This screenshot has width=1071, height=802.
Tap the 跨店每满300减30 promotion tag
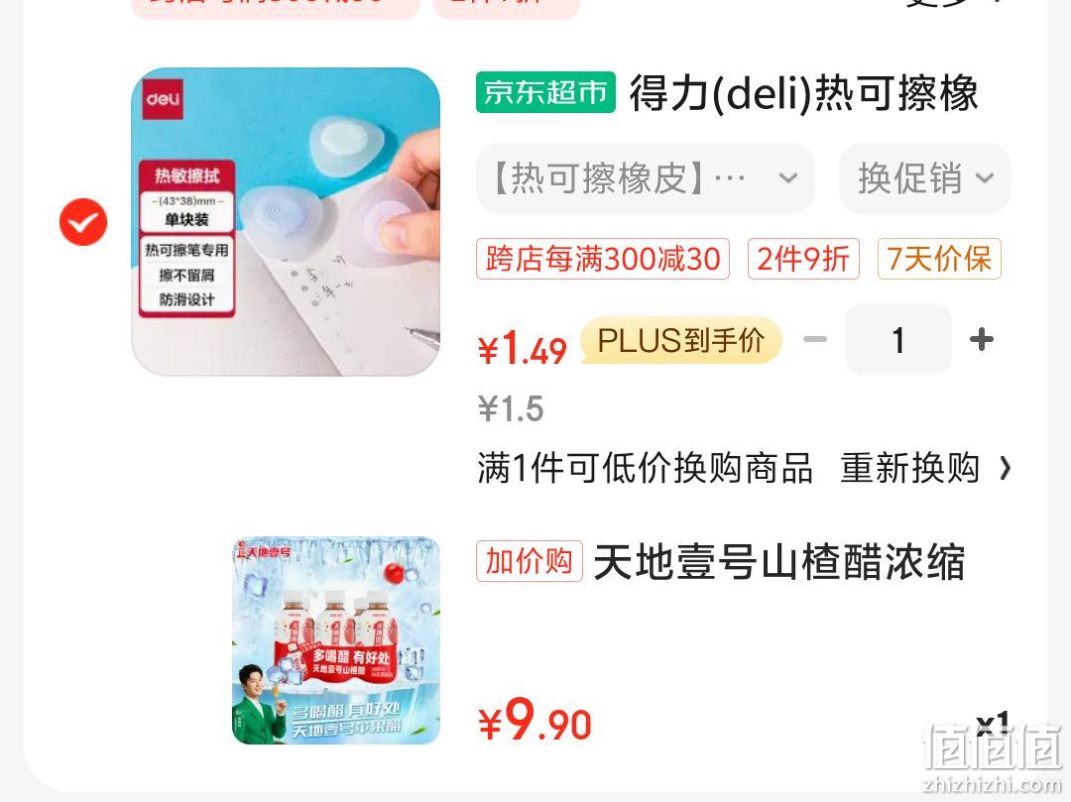coord(603,259)
